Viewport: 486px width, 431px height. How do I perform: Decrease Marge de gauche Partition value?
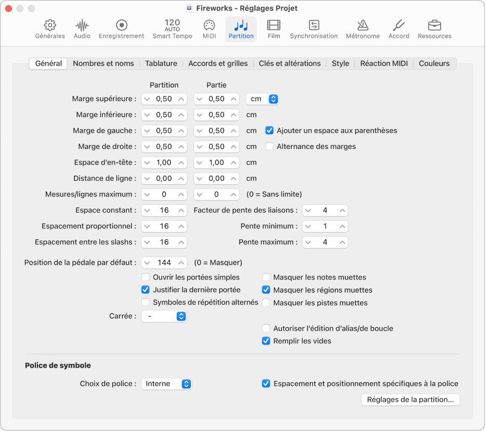tap(147, 131)
